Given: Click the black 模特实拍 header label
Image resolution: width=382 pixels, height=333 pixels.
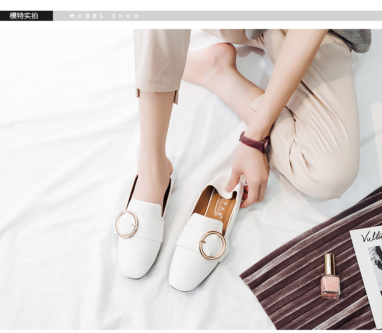Looking at the screenshot, I should click(x=26, y=16).
